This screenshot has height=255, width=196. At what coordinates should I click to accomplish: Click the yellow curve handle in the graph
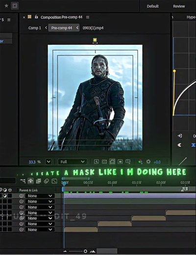(174, 71)
